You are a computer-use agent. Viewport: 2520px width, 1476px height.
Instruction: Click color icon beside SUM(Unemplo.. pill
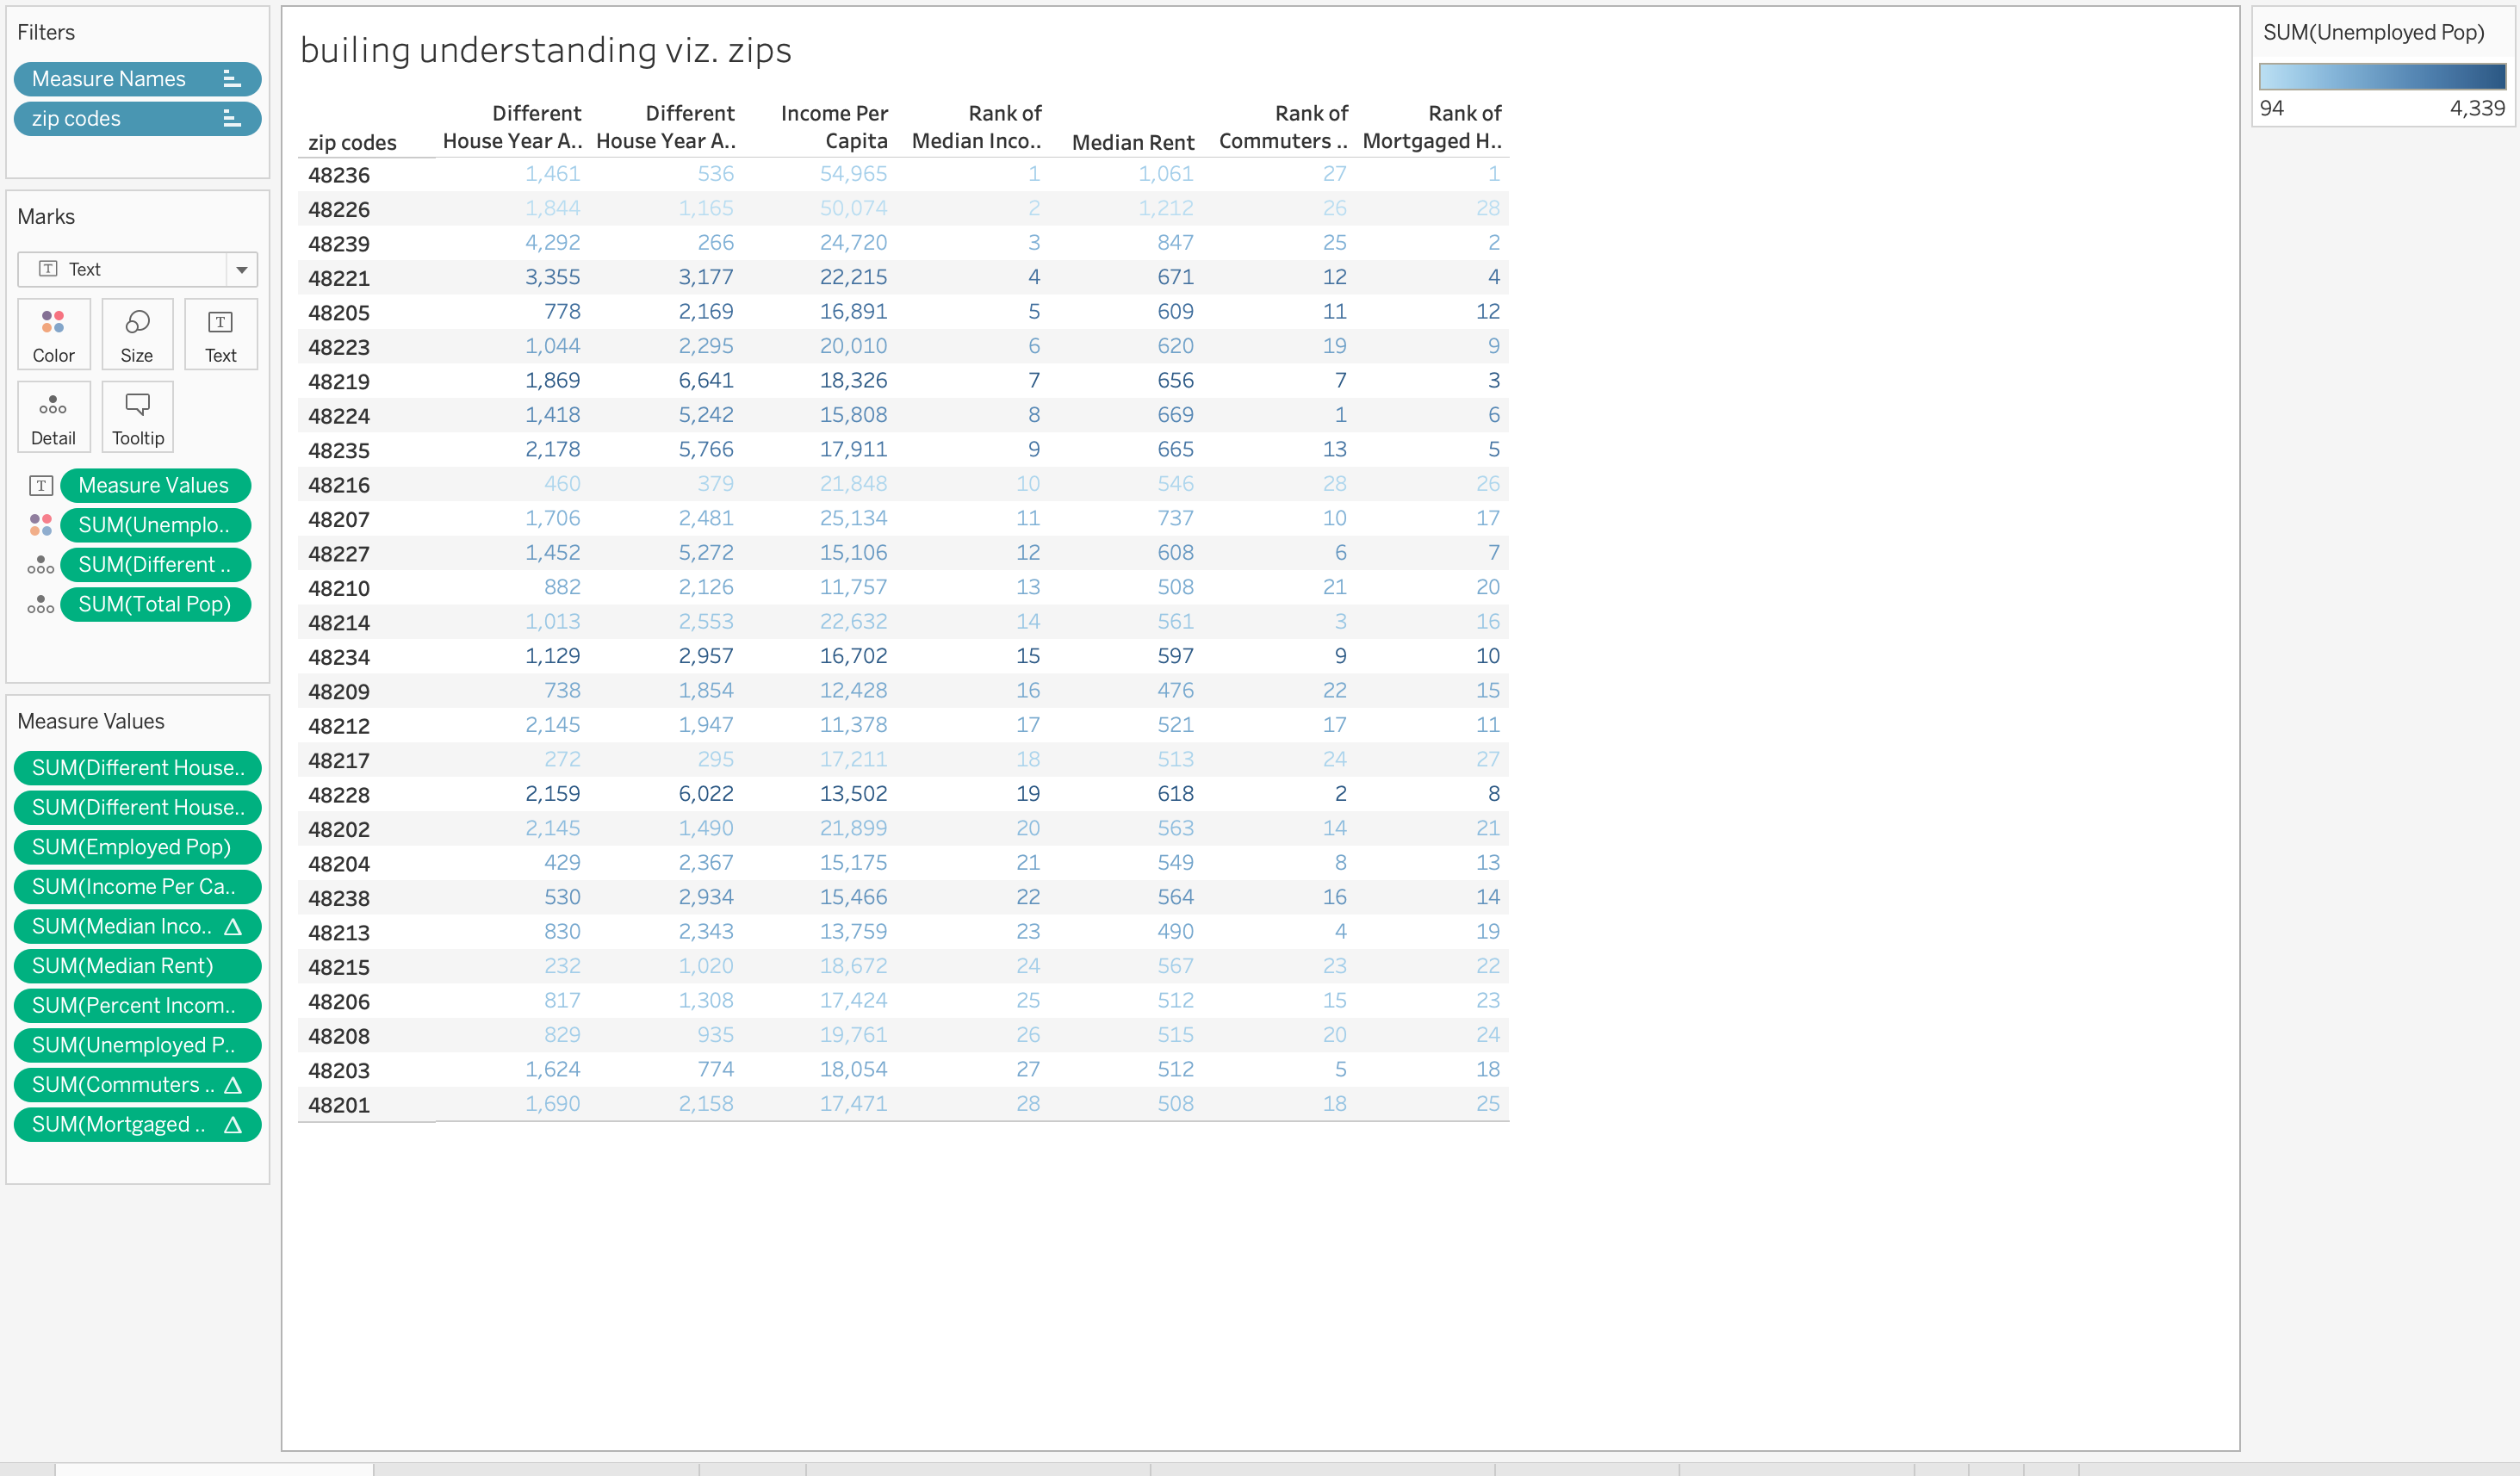point(40,525)
